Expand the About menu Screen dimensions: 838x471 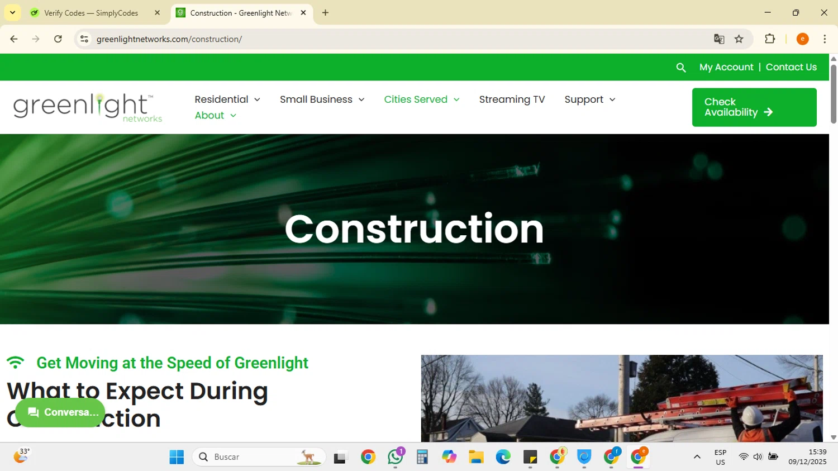click(x=216, y=115)
